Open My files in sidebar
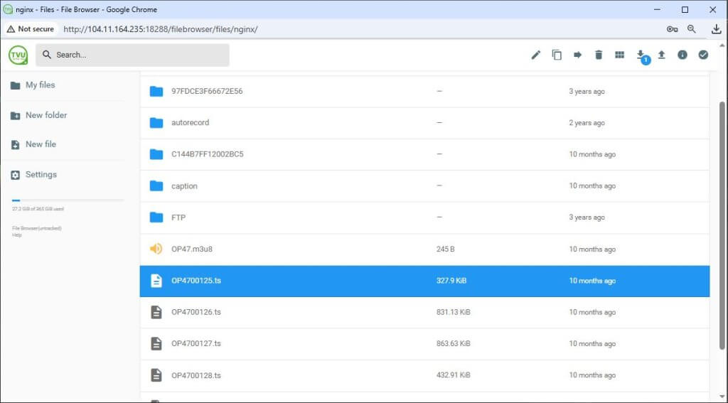 40,85
